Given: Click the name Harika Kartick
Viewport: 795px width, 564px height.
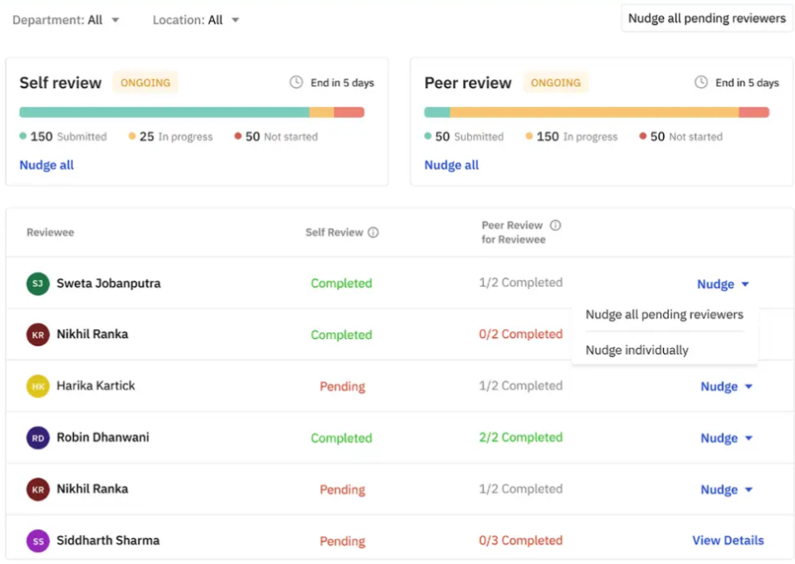Looking at the screenshot, I should tap(95, 385).
